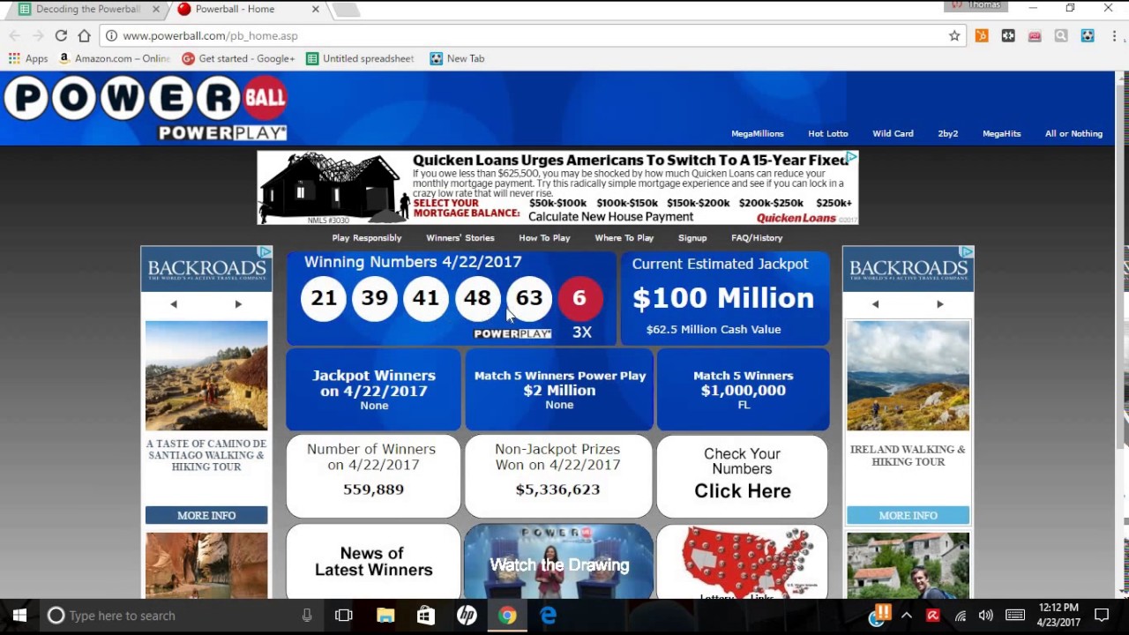This screenshot has height=635, width=1129.
Task: Open the 2by2 menu link
Action: click(947, 133)
